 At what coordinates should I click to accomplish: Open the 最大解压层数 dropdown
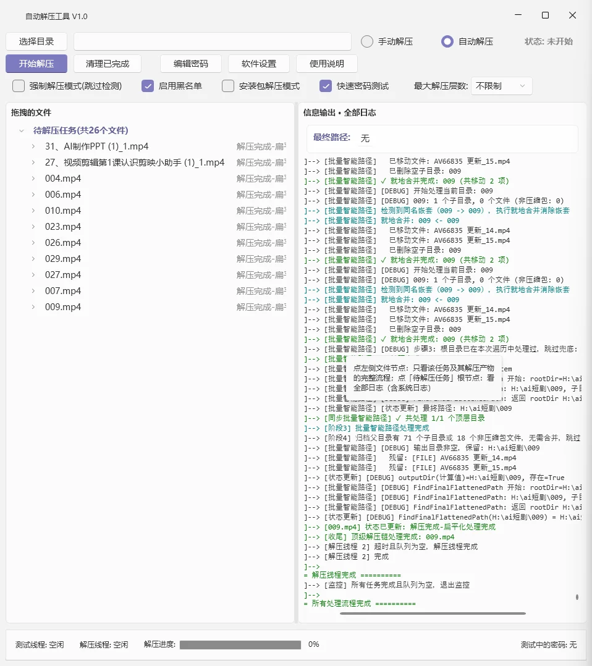pyautogui.click(x=502, y=86)
